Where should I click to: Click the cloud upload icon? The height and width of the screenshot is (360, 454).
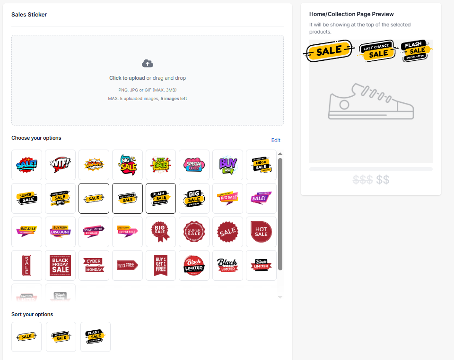tap(148, 64)
